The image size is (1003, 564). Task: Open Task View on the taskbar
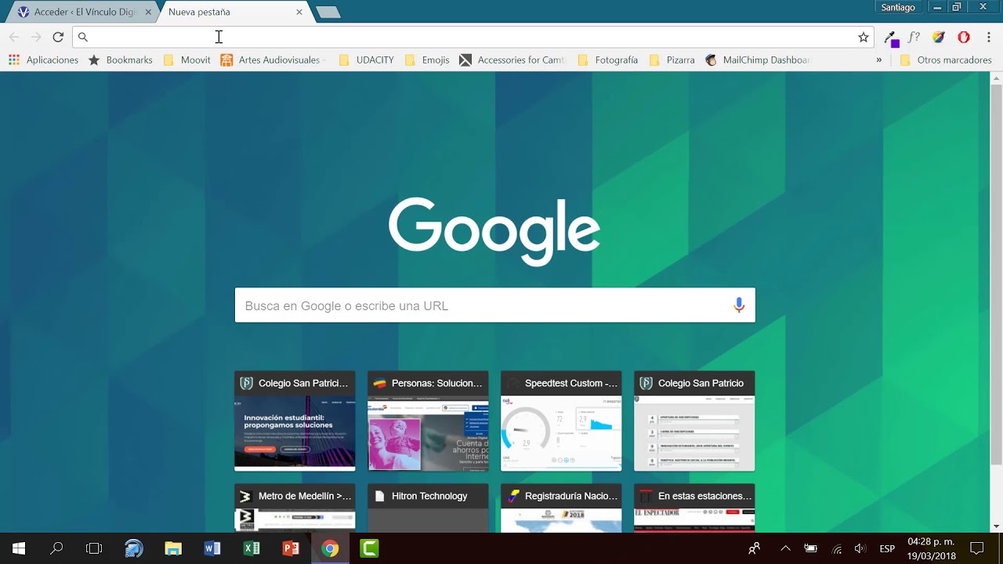tap(94, 548)
